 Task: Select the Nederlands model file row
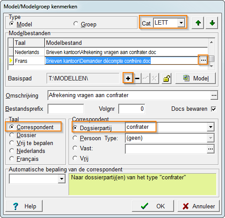tap(108, 52)
